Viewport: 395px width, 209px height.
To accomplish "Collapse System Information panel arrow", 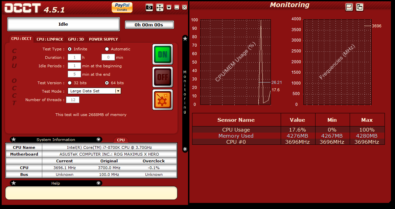I will (98, 139).
